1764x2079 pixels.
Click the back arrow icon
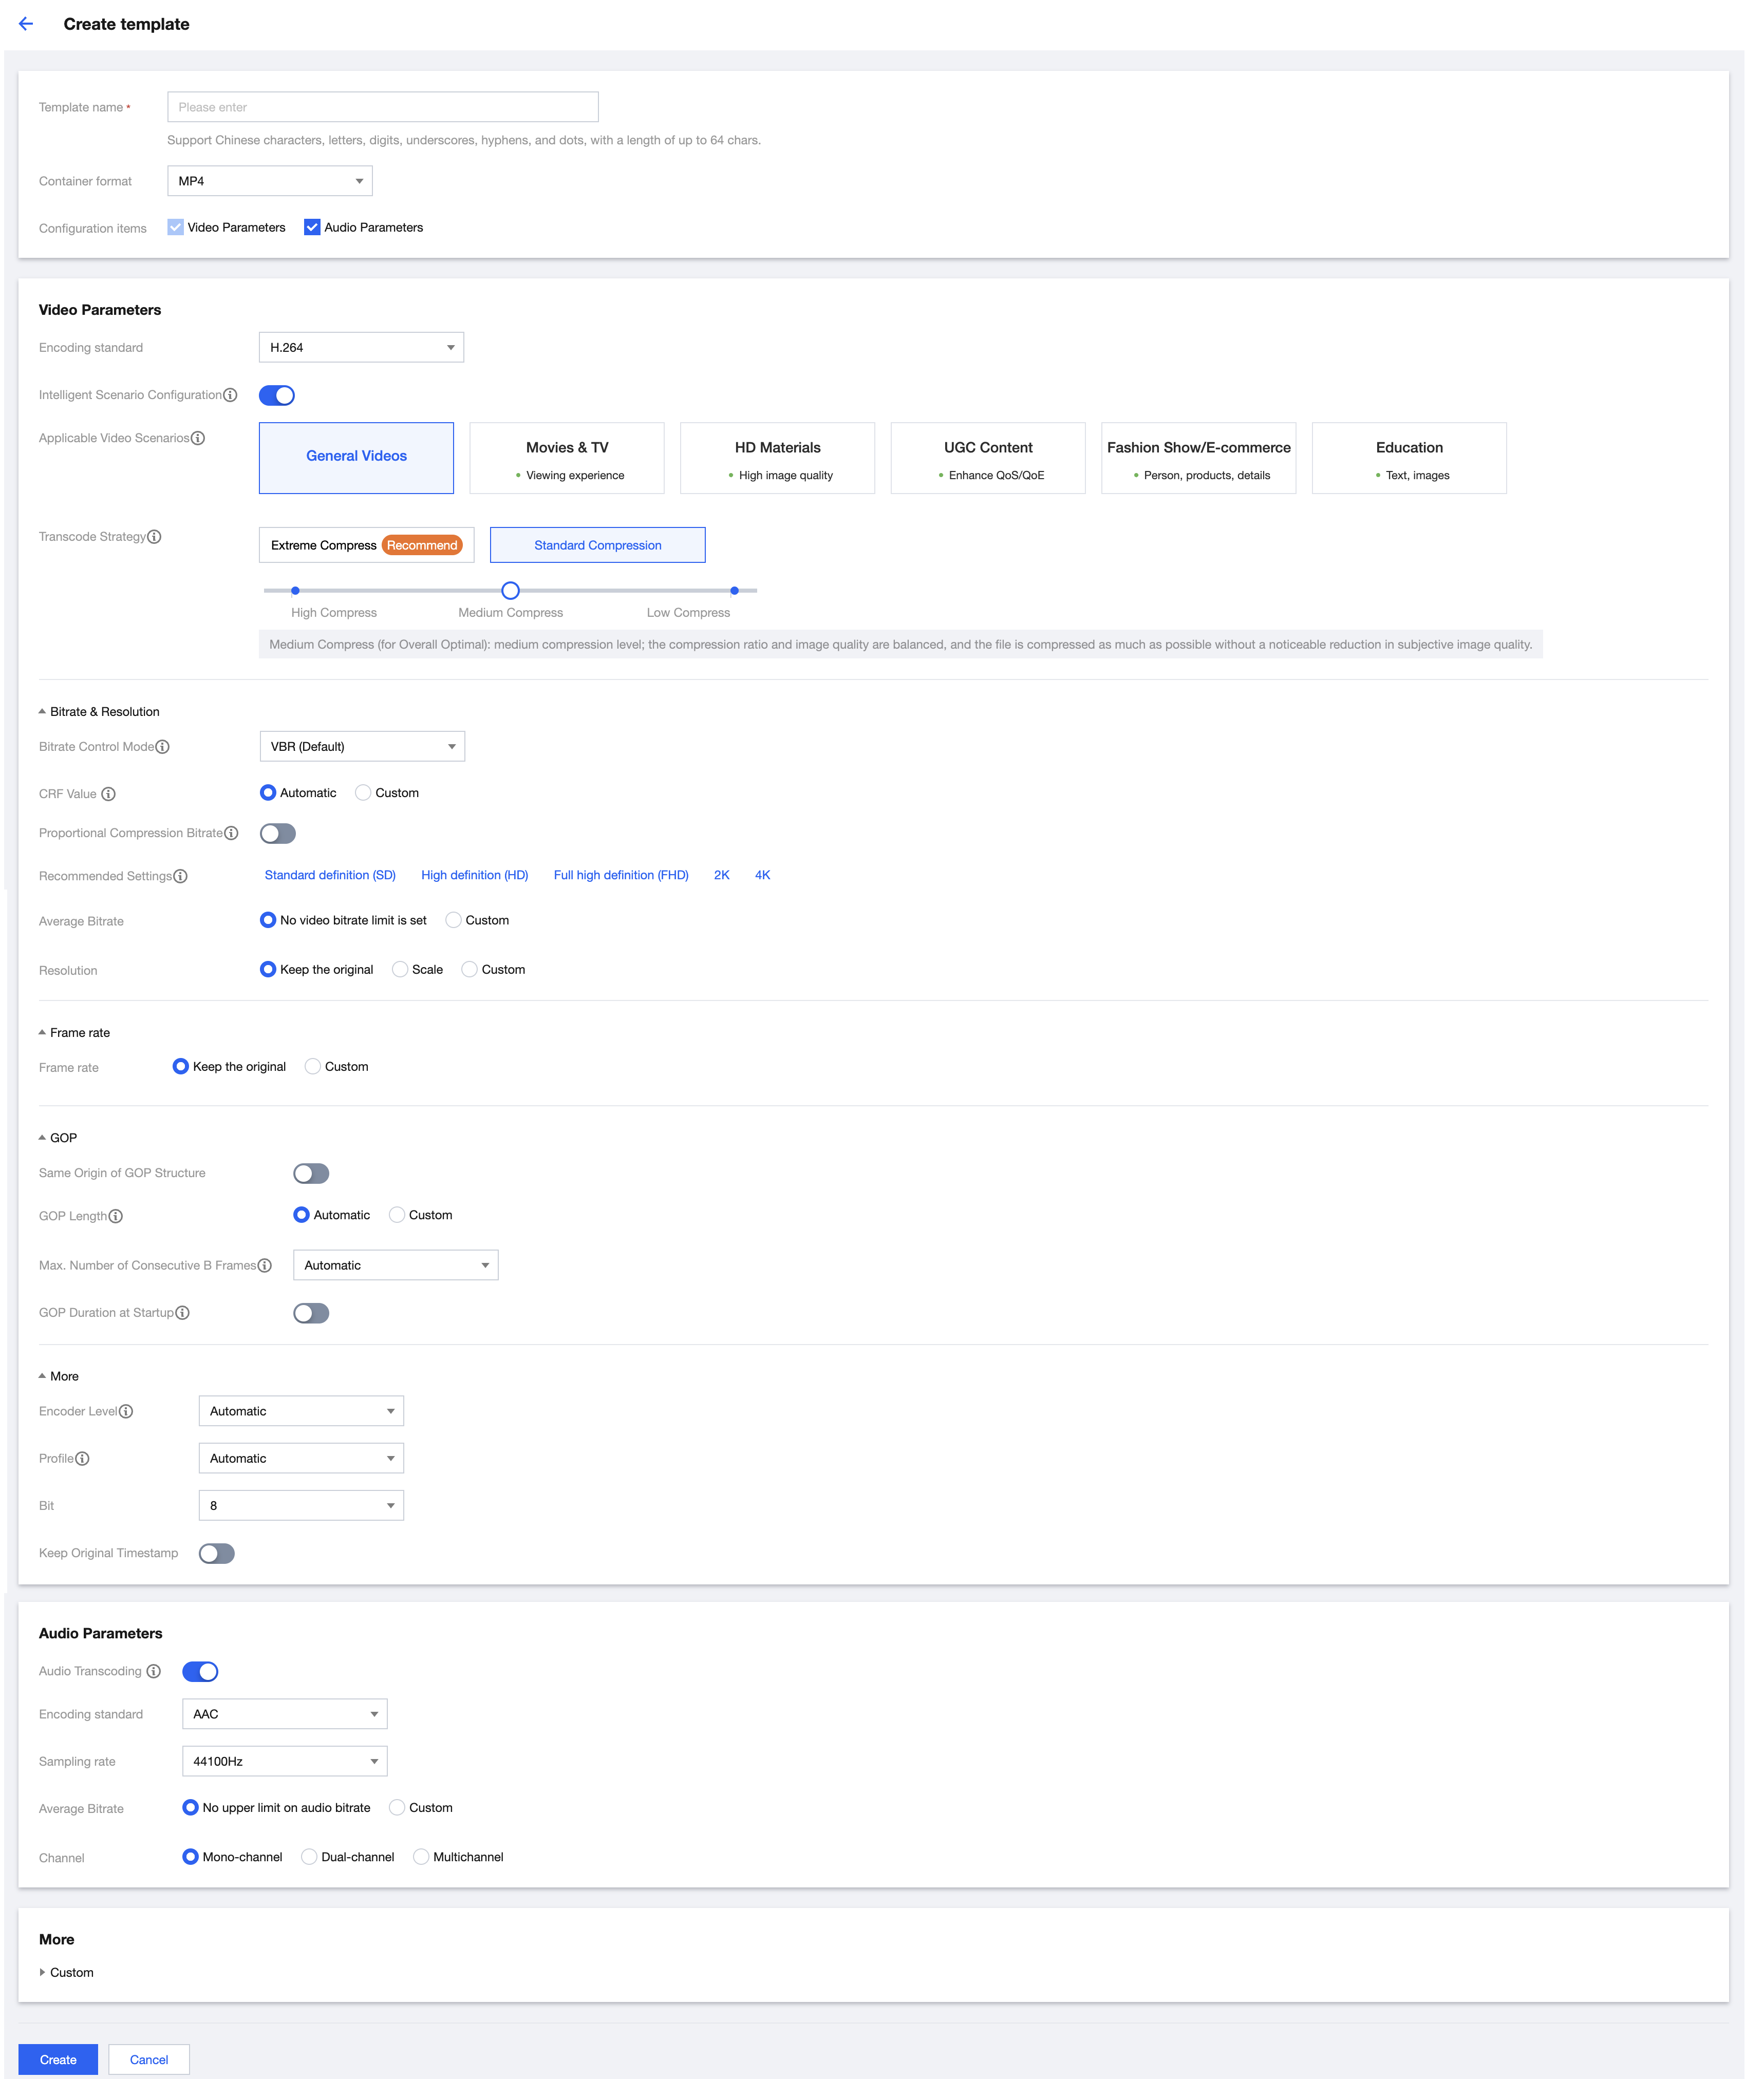[x=26, y=24]
